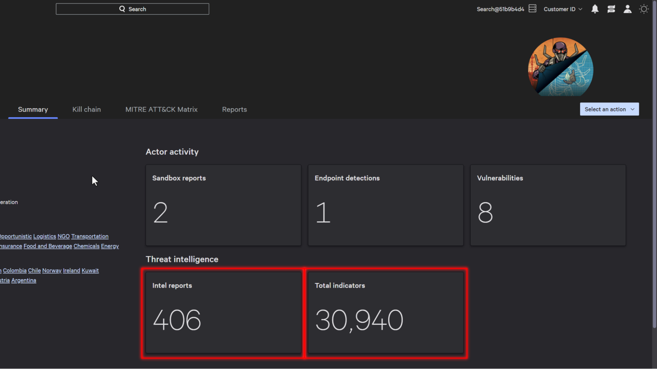This screenshot has width=657, height=369.
Task: Open the MITRE ATT&CK Matrix tab
Action: tap(161, 110)
